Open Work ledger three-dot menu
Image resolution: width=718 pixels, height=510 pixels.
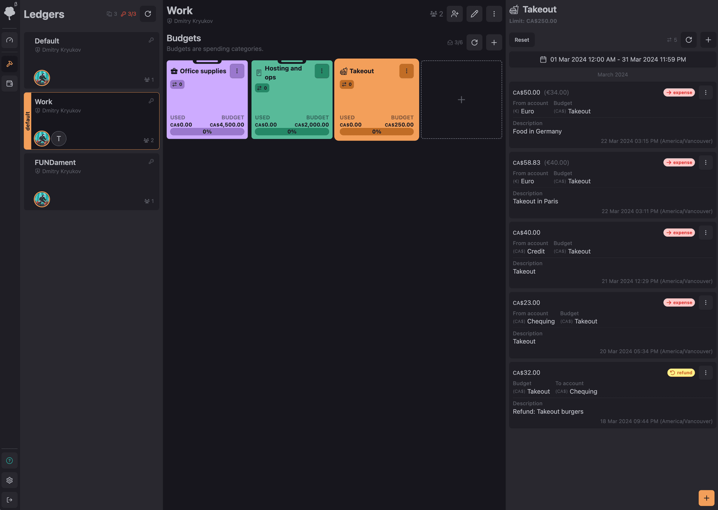tap(494, 14)
